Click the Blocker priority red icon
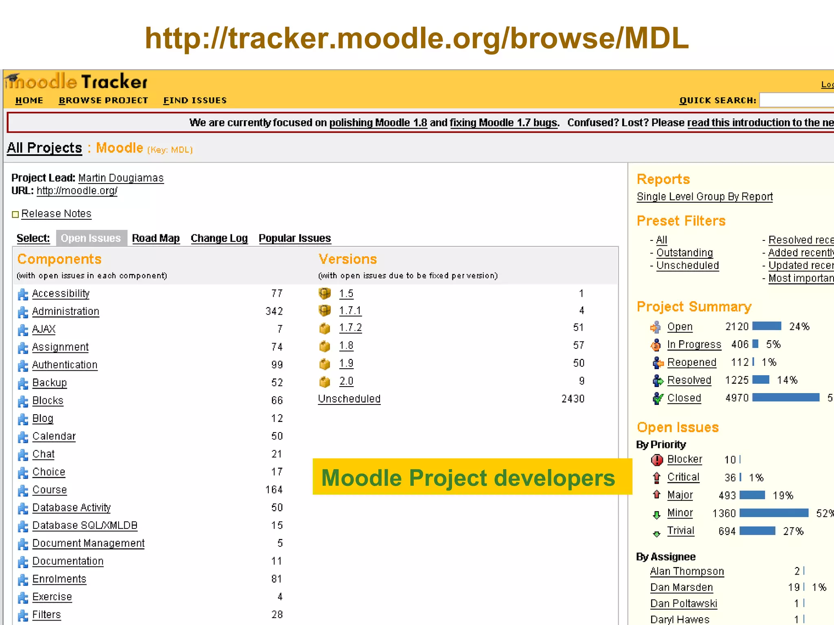Image resolution: width=834 pixels, height=625 pixels. (657, 460)
